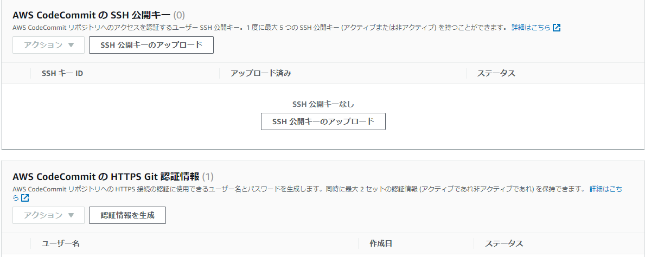Screen dimensions: 645x257
Task: Click the AWS CodeCommit の SSH 公開キー heading
Action: pyautogui.click(x=91, y=15)
